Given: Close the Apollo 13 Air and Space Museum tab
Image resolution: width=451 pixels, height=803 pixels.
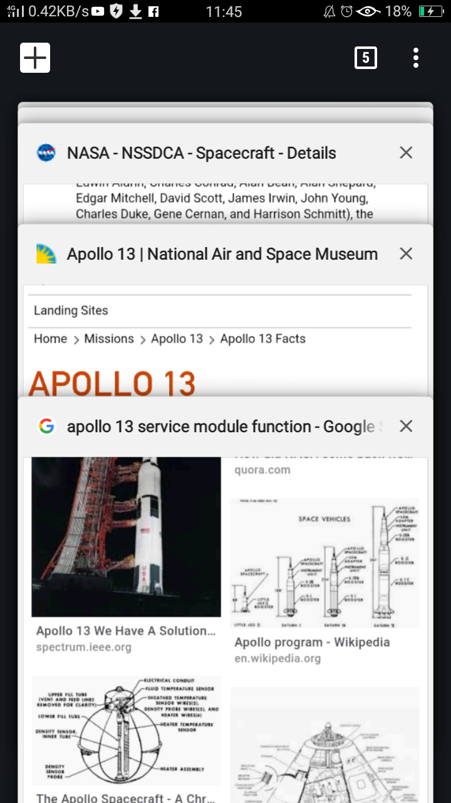Looking at the screenshot, I should (x=405, y=253).
